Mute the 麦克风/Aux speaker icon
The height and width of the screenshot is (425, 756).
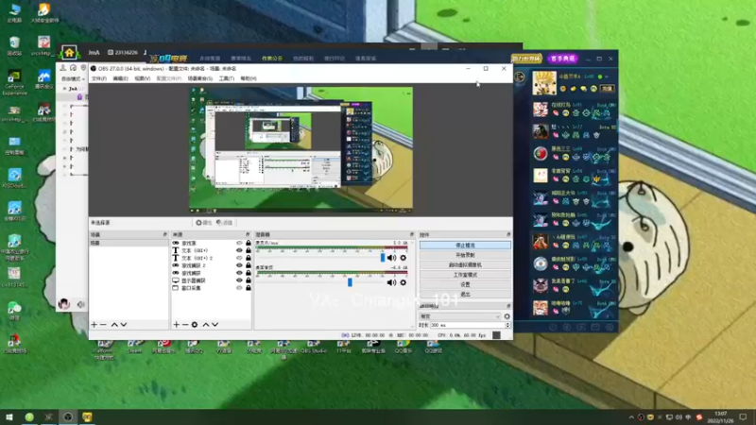pos(391,258)
